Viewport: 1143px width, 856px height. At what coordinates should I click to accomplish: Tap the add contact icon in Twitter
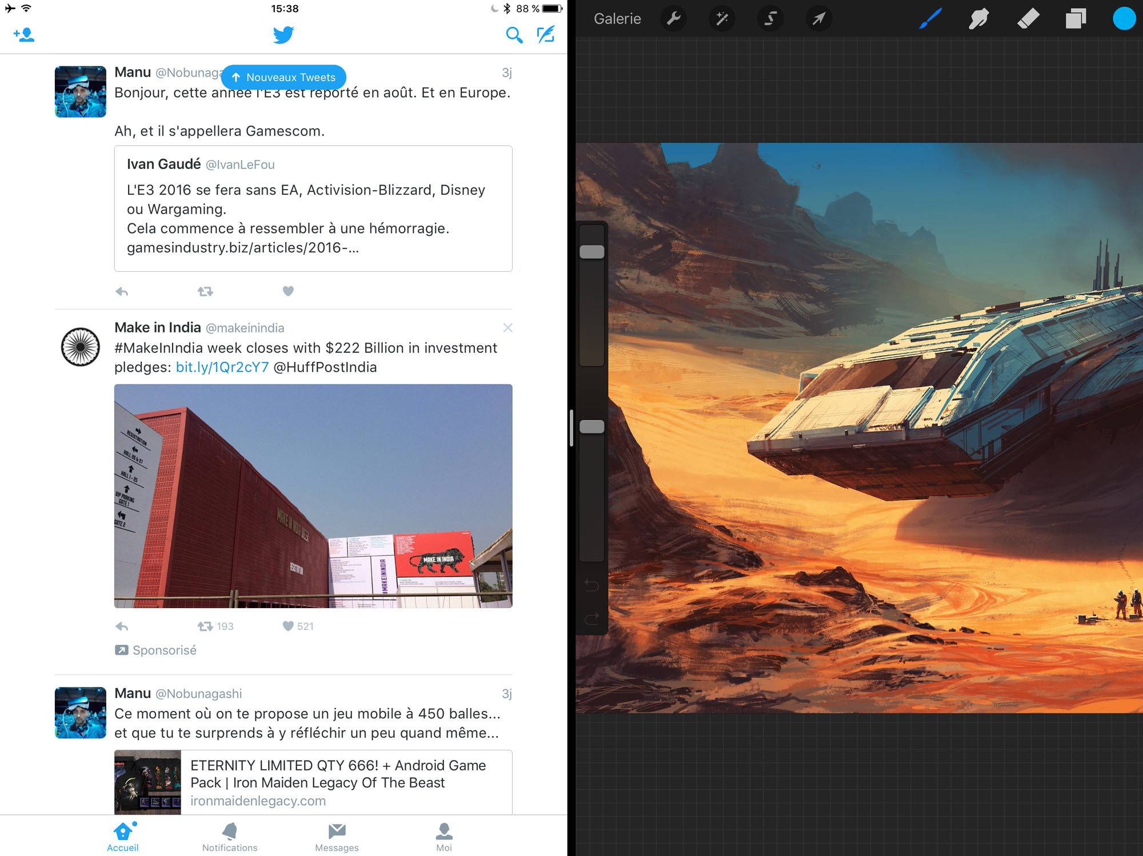[x=24, y=35]
